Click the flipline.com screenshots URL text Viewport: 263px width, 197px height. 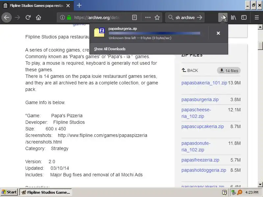(x=86, y=139)
